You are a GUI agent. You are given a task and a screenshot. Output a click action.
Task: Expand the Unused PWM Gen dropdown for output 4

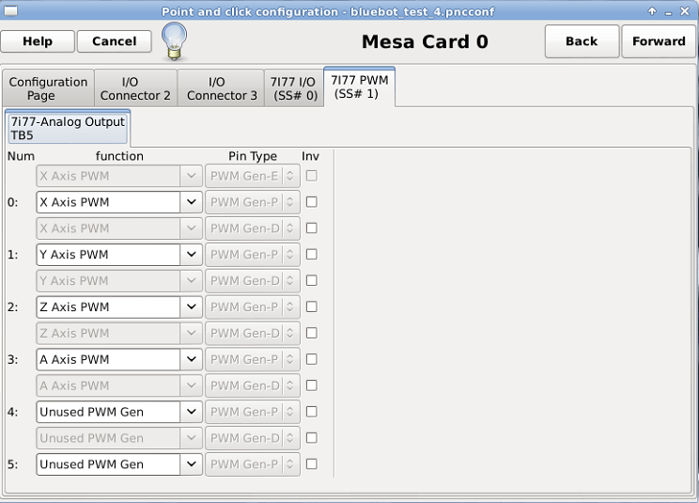[119, 412]
